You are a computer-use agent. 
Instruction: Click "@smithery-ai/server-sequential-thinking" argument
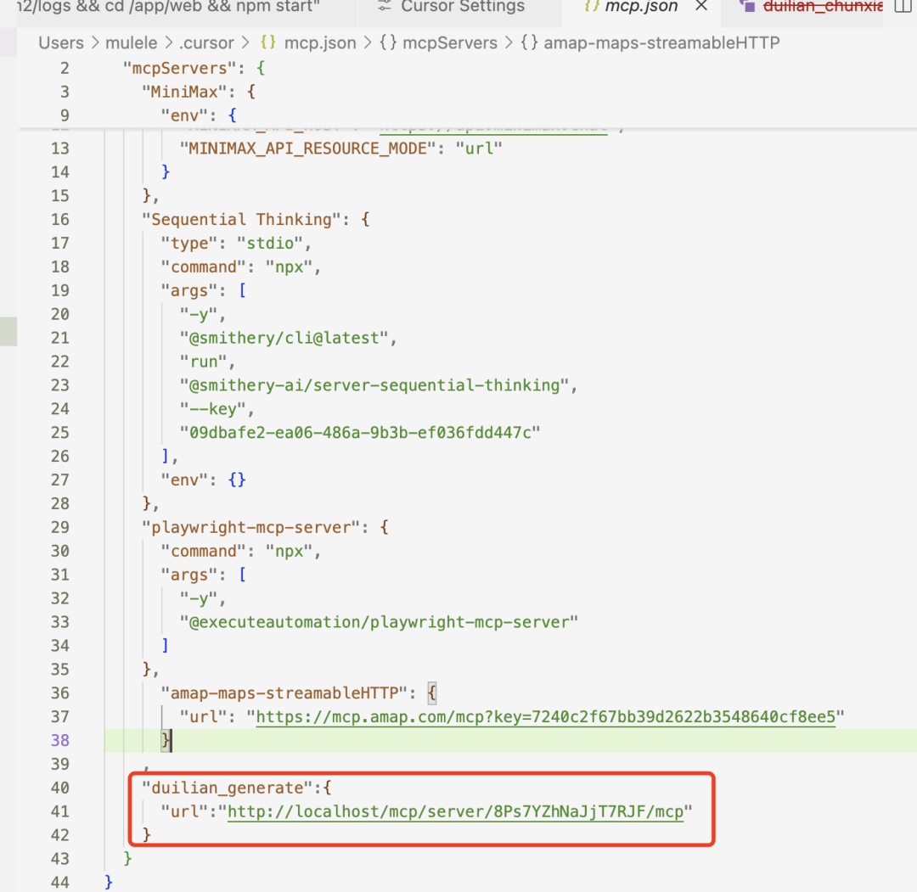click(374, 385)
